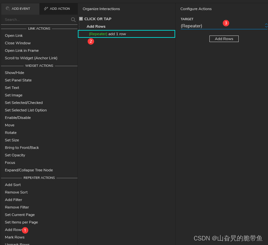Choose the Set Items per Page action
The width and height of the screenshot is (268, 245).
point(21,222)
